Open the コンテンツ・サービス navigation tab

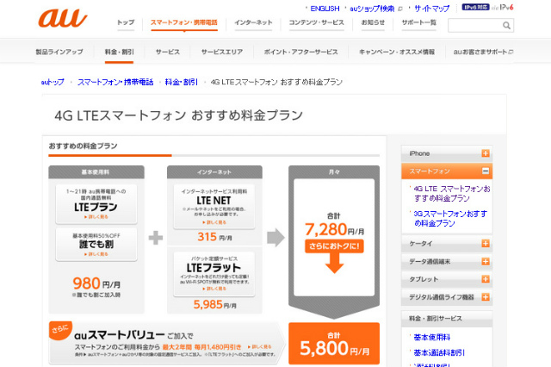pyautogui.click(x=316, y=22)
